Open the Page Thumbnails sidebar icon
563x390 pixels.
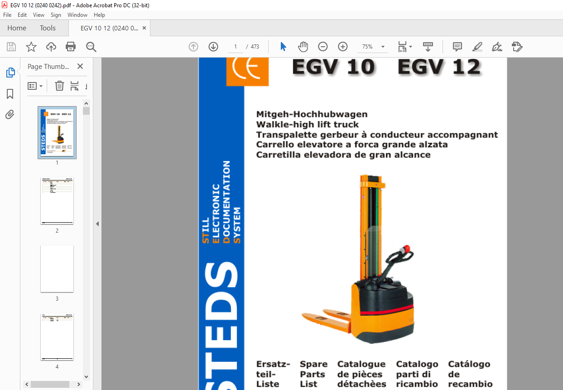(10, 73)
